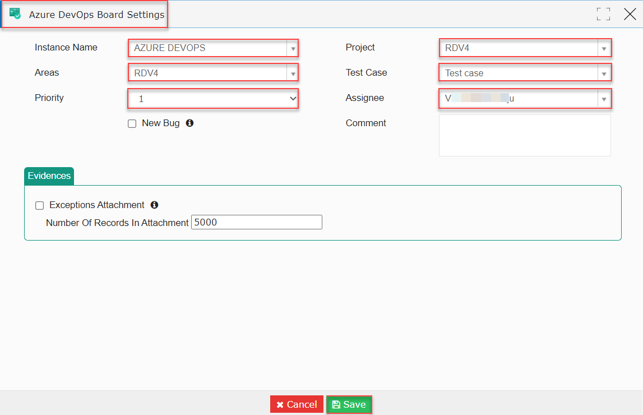Click the Azure DevOps board icon in title
The width and height of the screenshot is (643, 415).
pos(15,13)
